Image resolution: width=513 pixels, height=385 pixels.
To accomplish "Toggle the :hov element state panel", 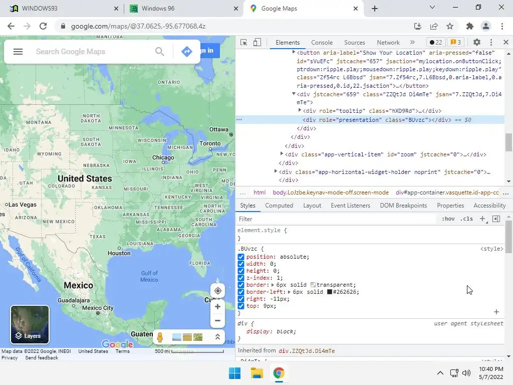I will point(448,219).
